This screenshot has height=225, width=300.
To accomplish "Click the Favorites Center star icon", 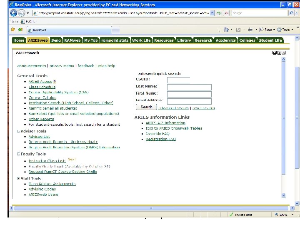I will coord(13,30).
